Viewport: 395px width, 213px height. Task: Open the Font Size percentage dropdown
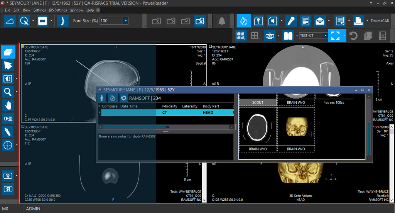[125, 21]
